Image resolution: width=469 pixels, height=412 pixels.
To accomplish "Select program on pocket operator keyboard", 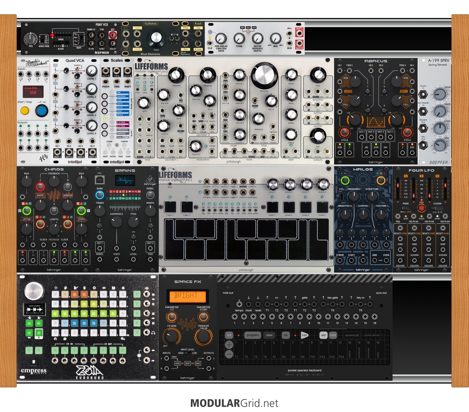I will point(253,335).
